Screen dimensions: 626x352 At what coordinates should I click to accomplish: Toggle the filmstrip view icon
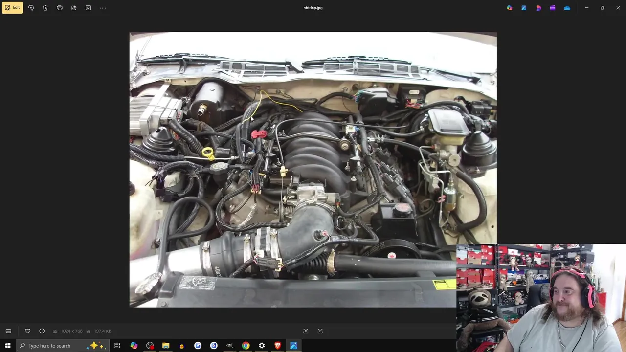(x=8, y=331)
